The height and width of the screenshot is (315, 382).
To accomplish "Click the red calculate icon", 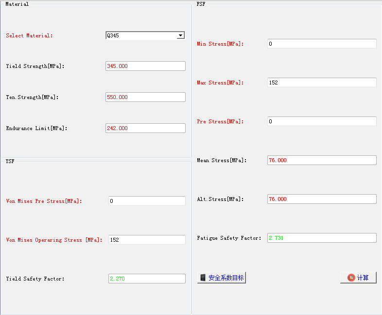I will [351, 278].
